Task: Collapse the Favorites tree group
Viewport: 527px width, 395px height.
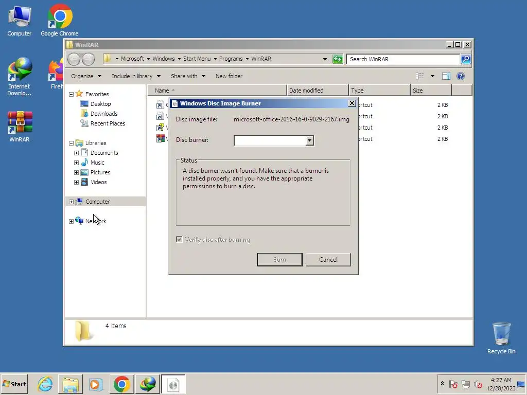Action: [71, 95]
